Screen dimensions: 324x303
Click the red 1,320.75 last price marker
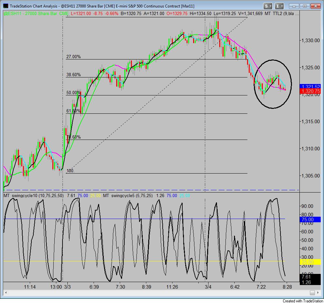coord(310,91)
